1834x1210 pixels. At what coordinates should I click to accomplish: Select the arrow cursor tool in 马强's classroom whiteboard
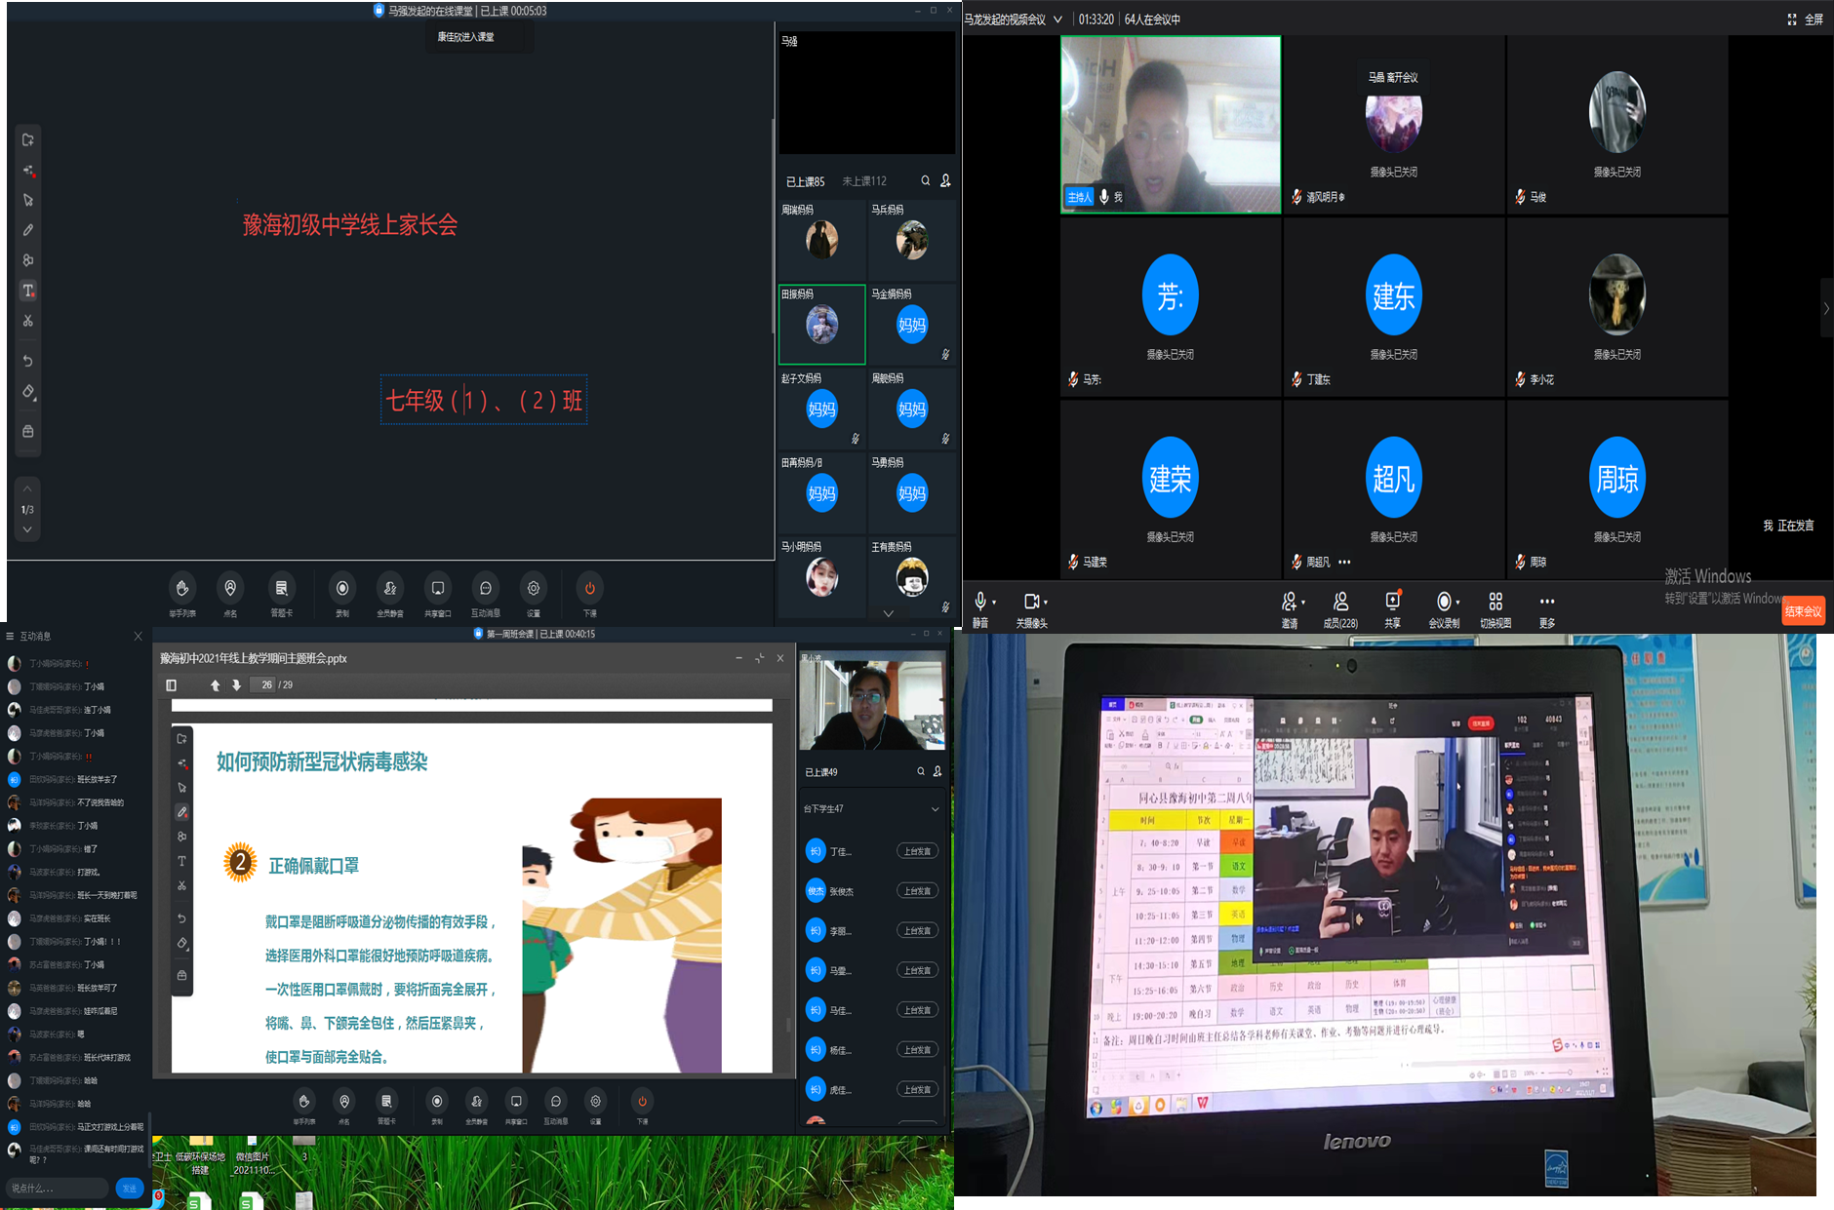tap(28, 200)
